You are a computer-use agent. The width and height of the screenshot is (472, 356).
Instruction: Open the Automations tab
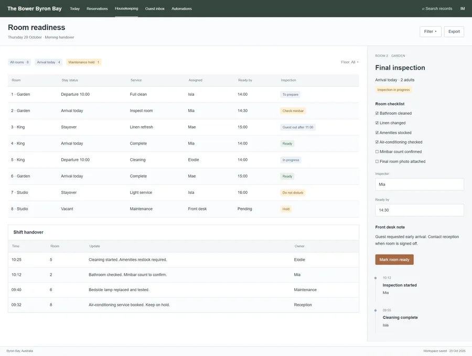point(181,9)
